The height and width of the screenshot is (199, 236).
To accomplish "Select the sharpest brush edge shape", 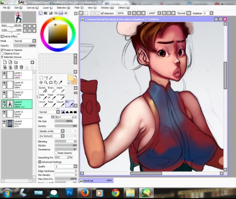I will pos(63,112).
